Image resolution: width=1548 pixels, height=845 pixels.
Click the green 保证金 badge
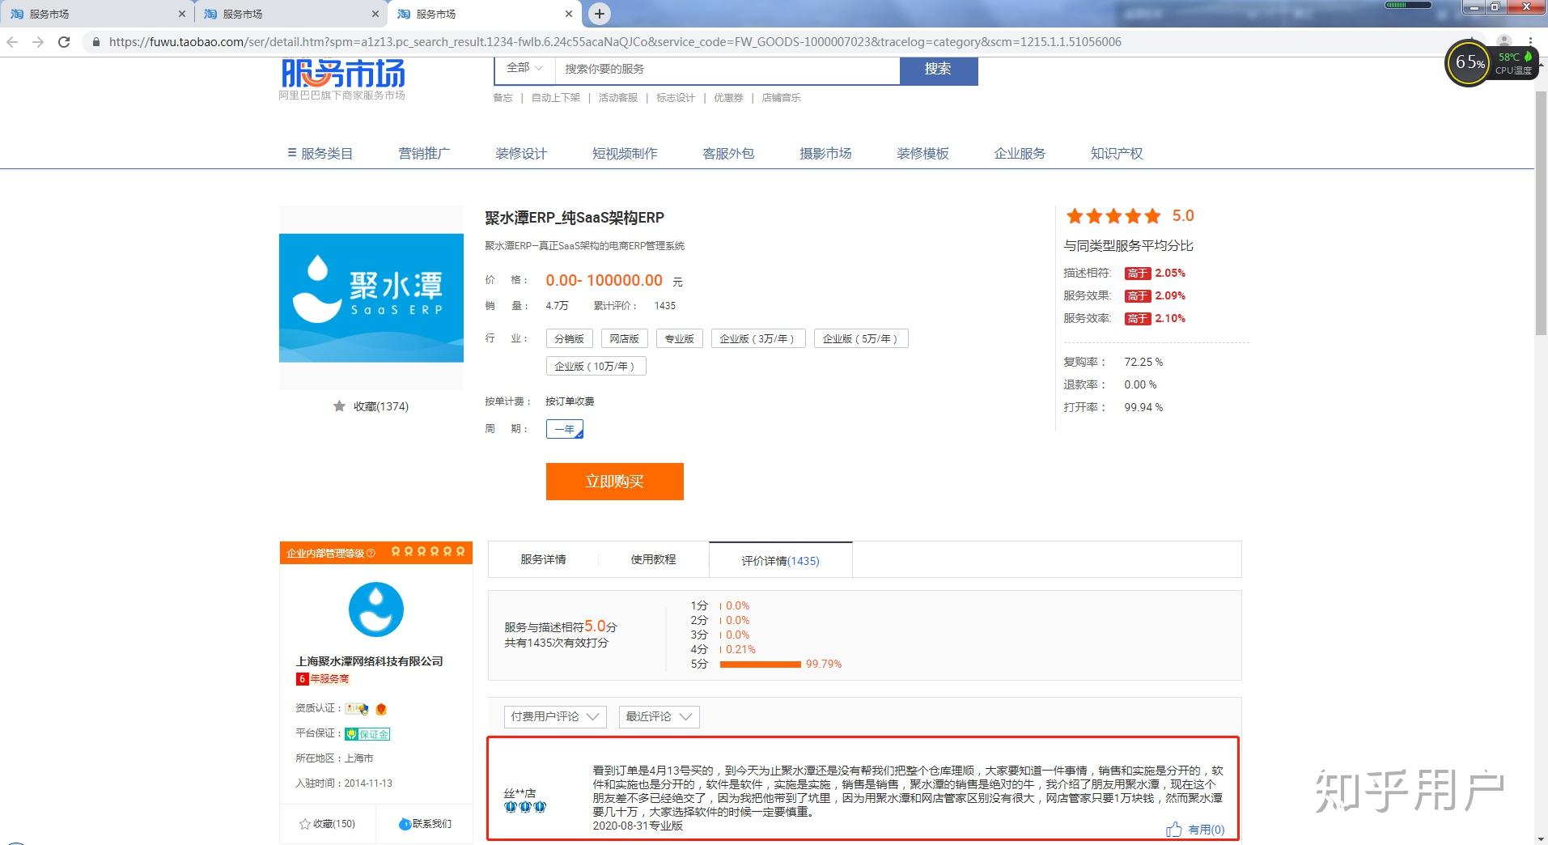pos(367,734)
